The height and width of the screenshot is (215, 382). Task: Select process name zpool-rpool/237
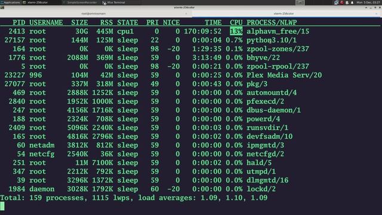coord(278,66)
